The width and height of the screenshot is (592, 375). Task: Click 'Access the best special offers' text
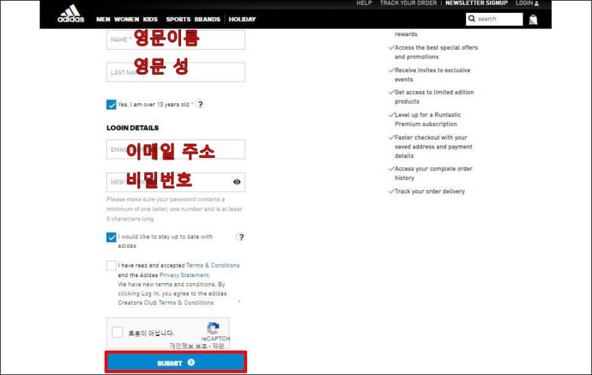click(436, 48)
